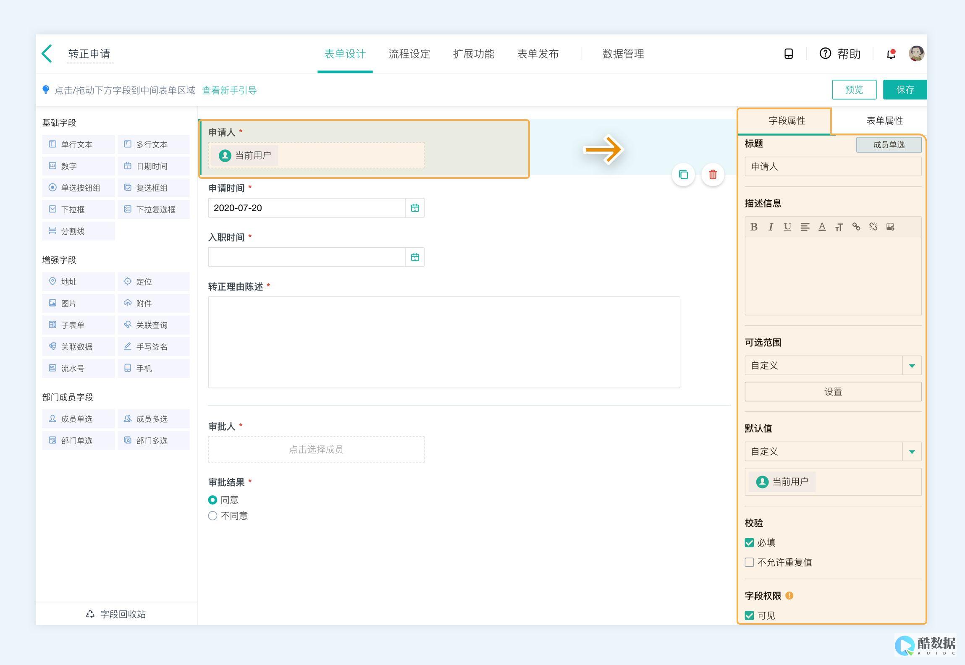Screen dimensions: 965x665
Task: Focus 转正理由陈述 text area
Action: [444, 342]
